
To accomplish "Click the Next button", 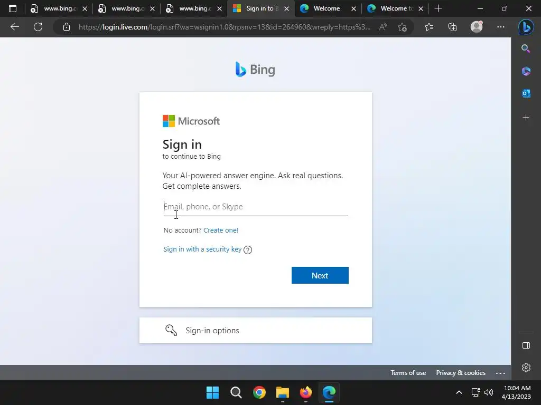I will 320,275.
